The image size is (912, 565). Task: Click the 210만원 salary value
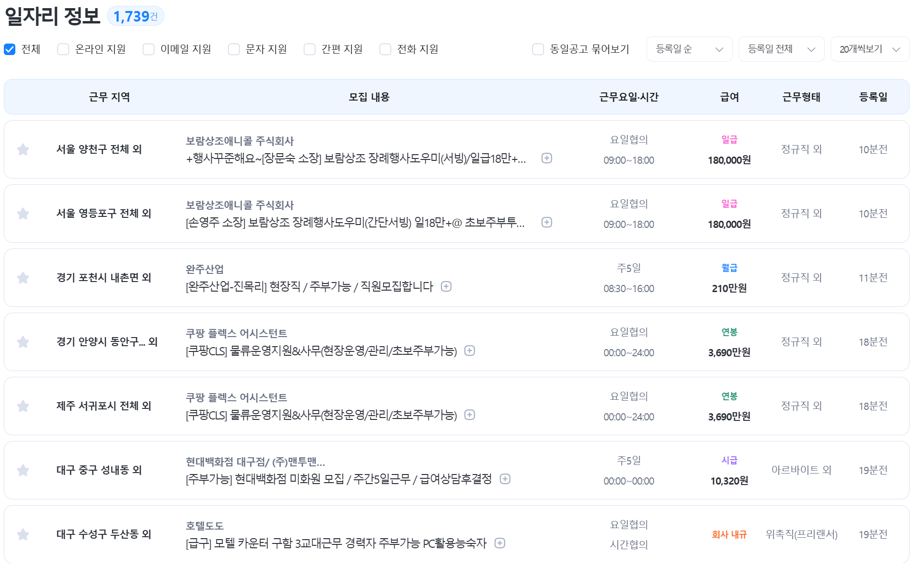729,288
